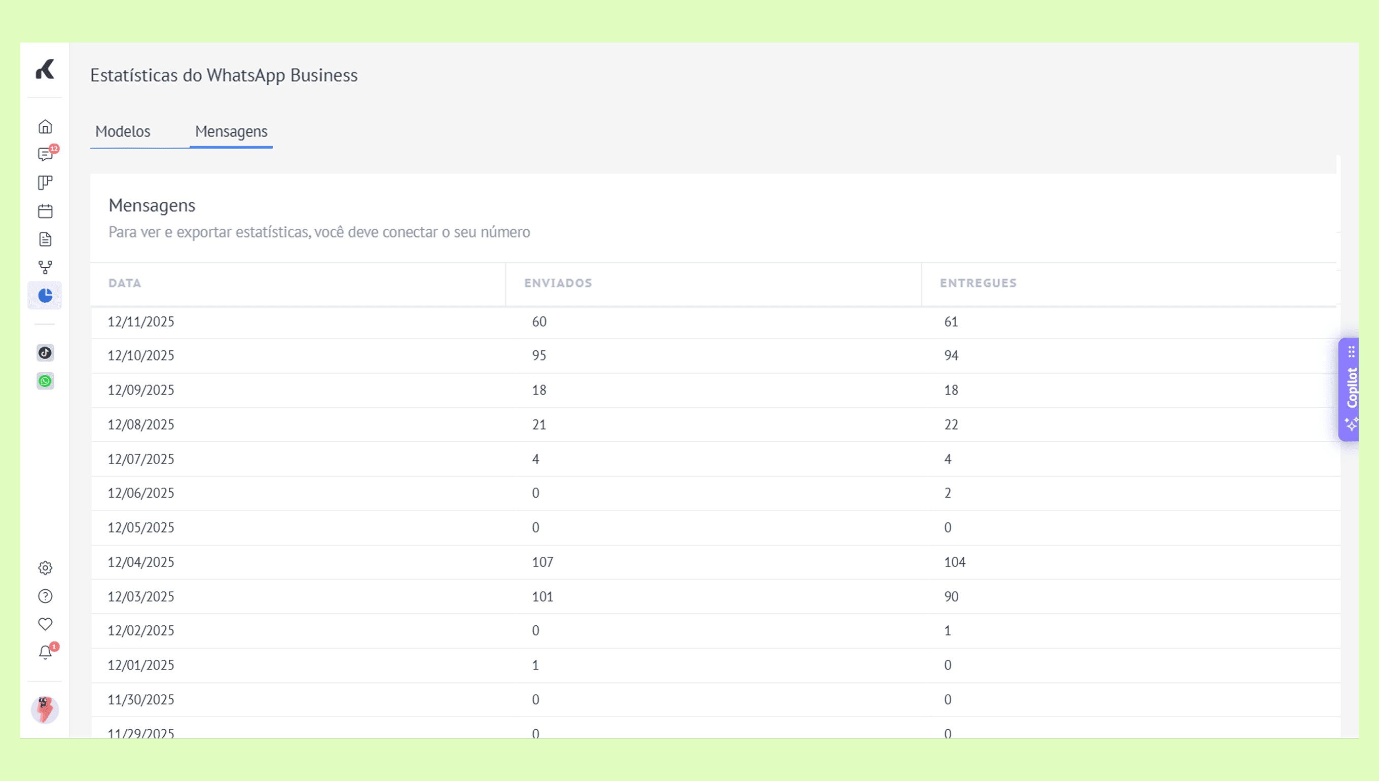
Task: Select the Mensagens tab
Action: pos(231,131)
